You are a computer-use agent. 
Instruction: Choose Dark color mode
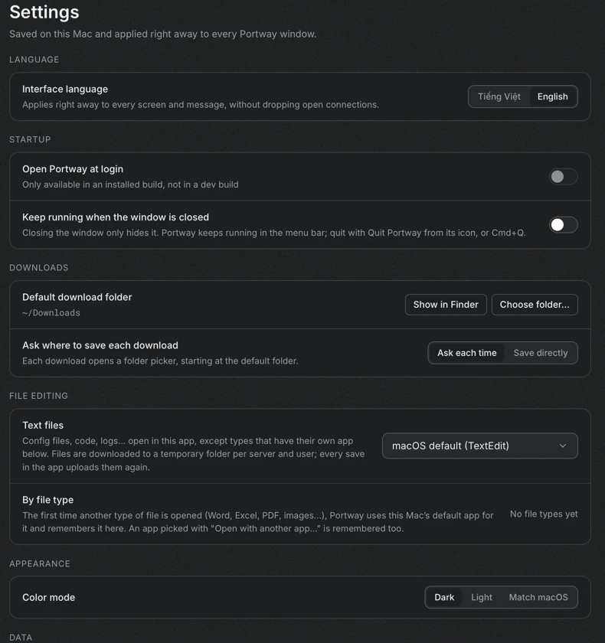click(x=444, y=598)
